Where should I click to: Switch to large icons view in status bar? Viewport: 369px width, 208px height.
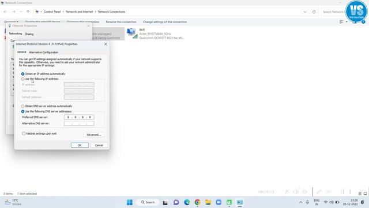point(365,194)
